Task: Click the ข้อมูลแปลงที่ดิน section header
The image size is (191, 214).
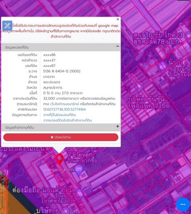Action: pyautogui.click(x=61, y=47)
